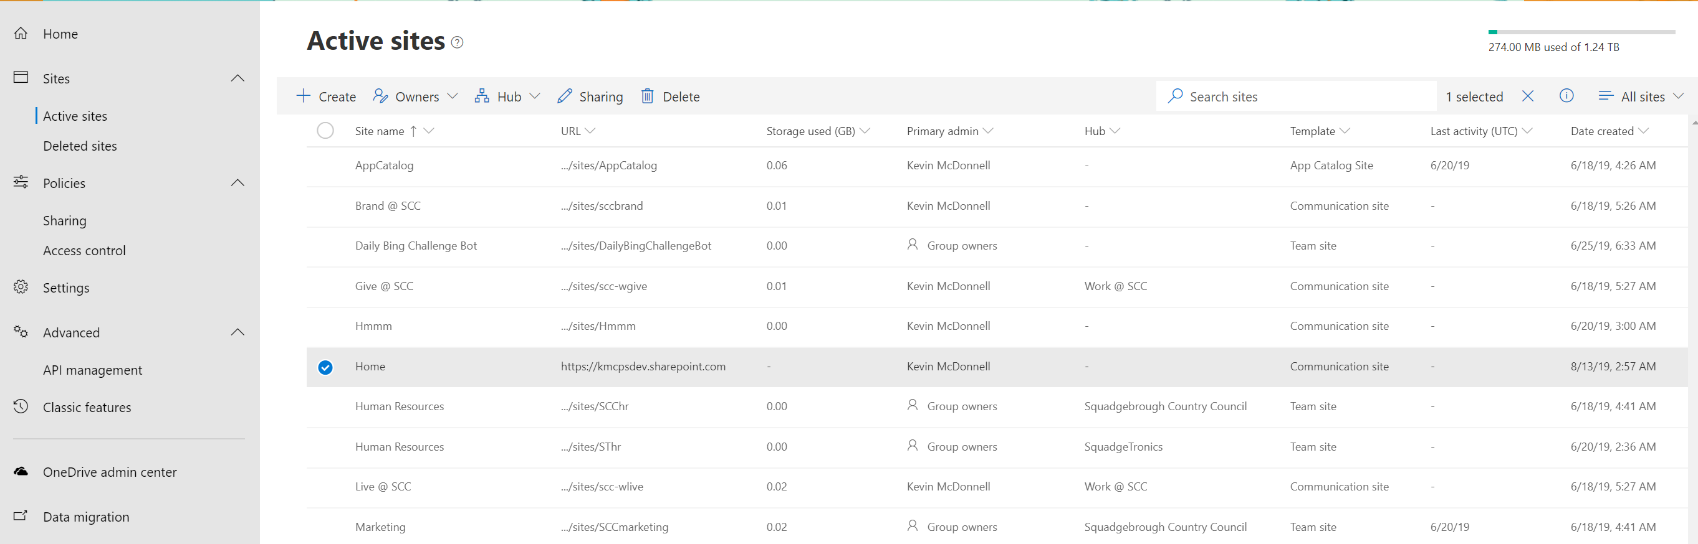Screen dimensions: 1698x544
Task: Open the Owners dropdown menu
Action: click(x=415, y=96)
